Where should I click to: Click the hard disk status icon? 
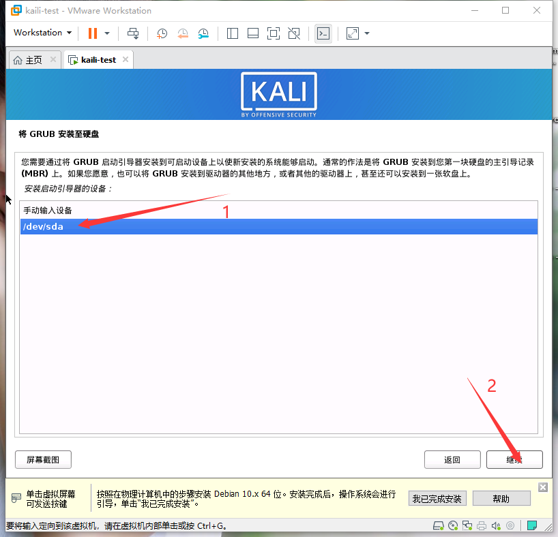pos(439,525)
